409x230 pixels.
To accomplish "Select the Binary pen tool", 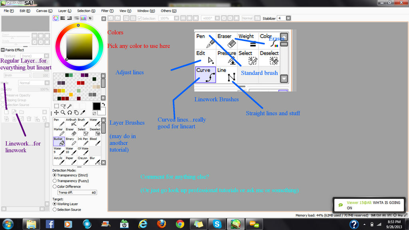I will pos(71,141).
